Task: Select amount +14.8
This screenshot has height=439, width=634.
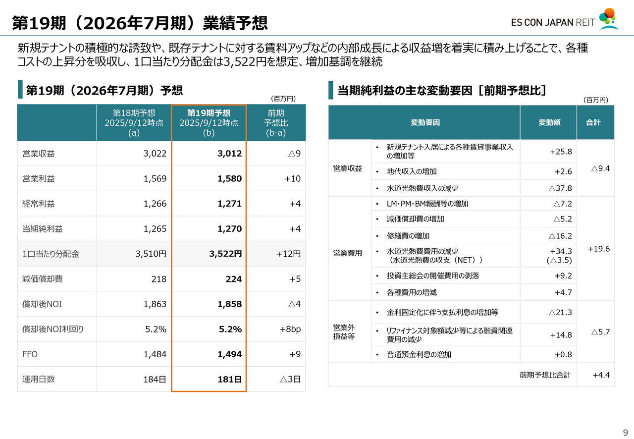Action: pos(561,335)
